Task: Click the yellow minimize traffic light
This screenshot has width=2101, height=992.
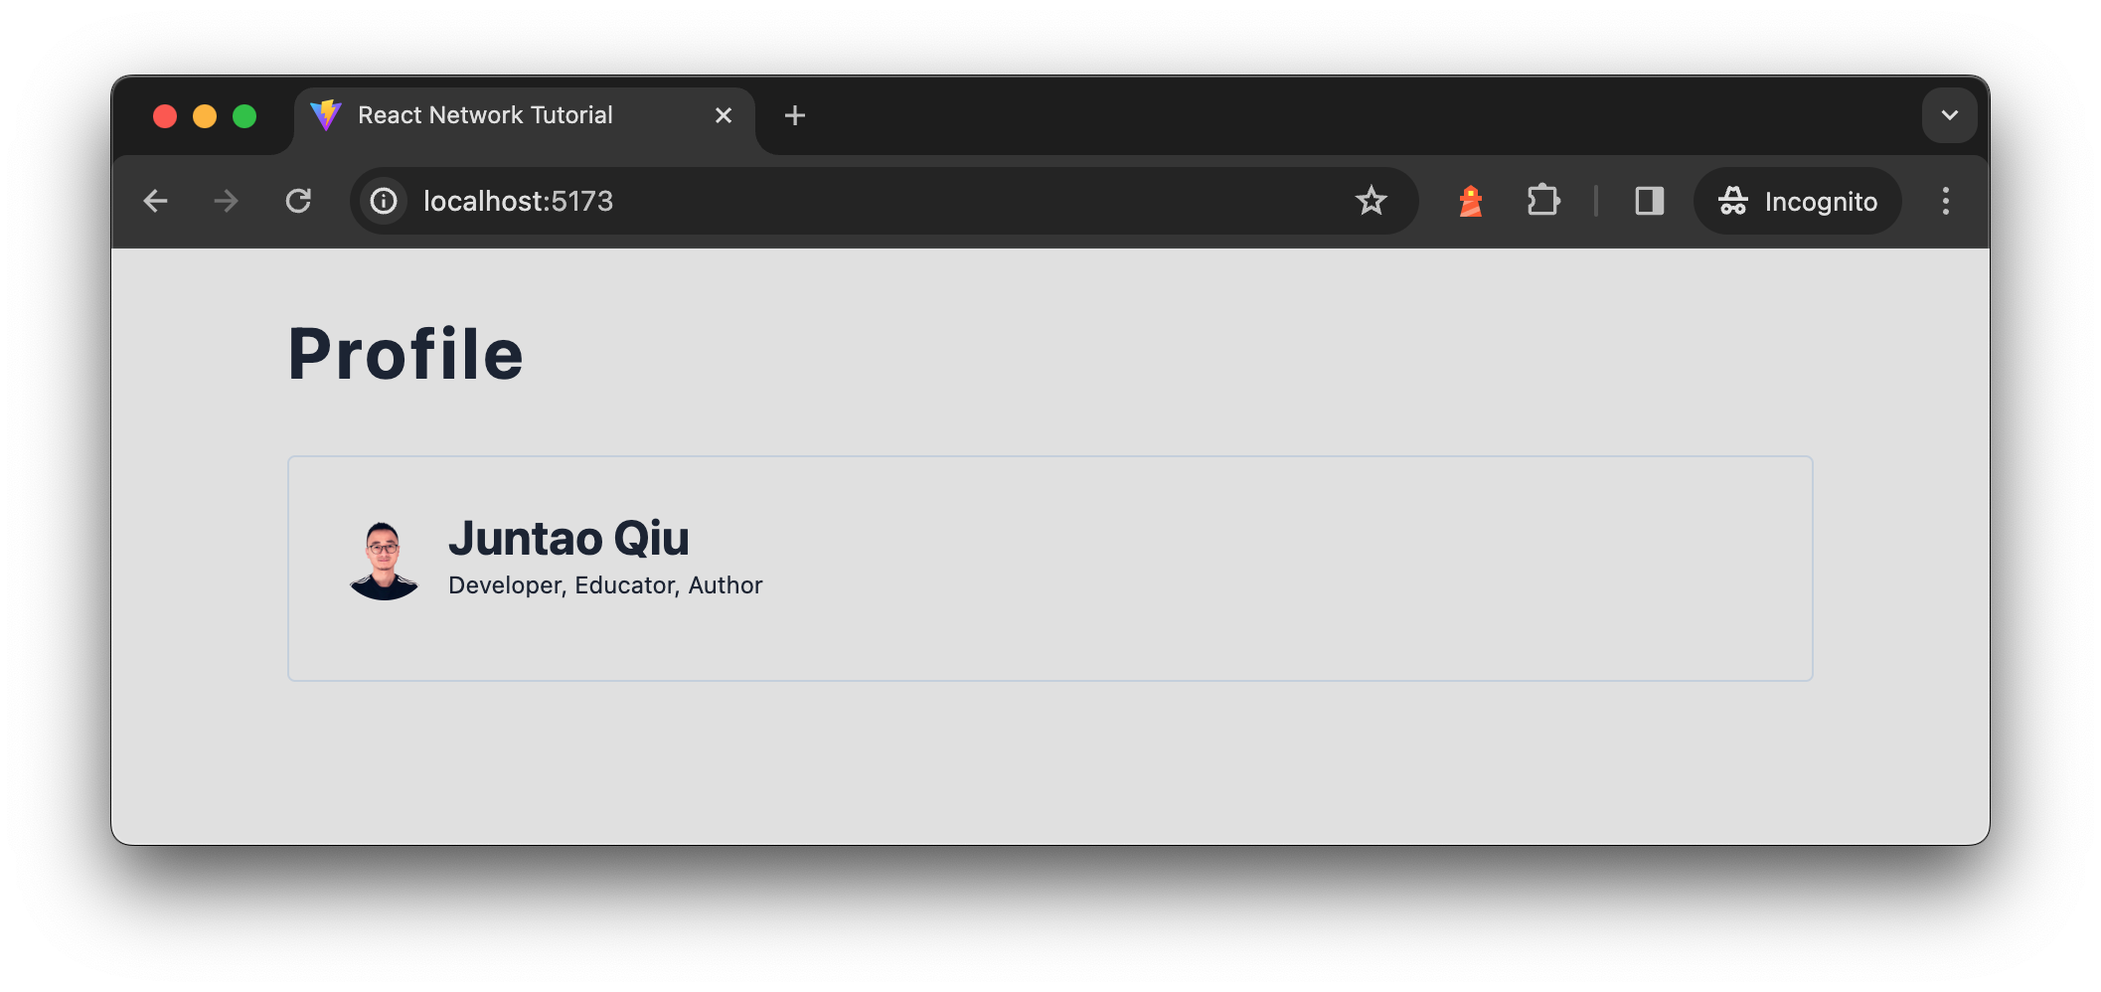Action: [205, 115]
